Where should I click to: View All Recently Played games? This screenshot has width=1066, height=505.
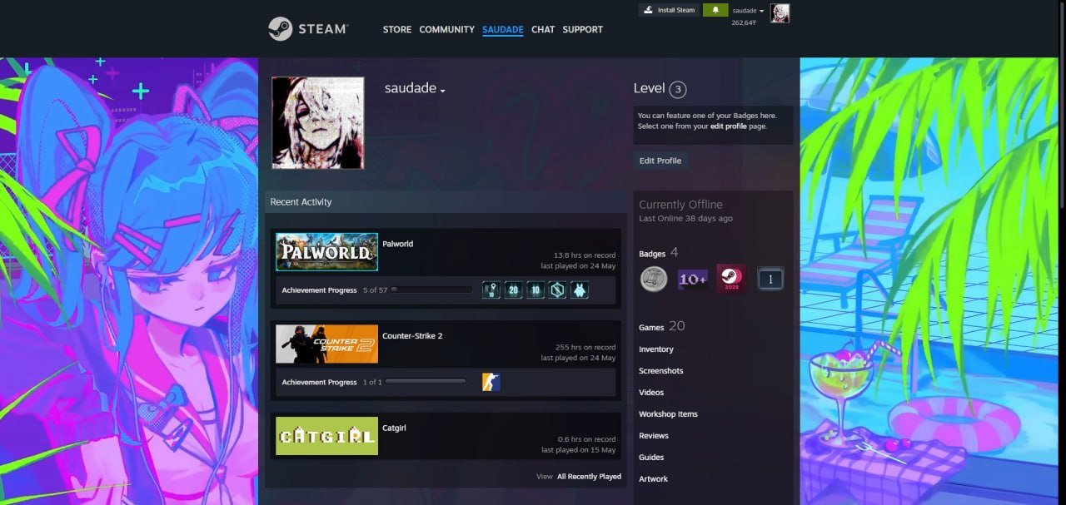click(x=589, y=477)
